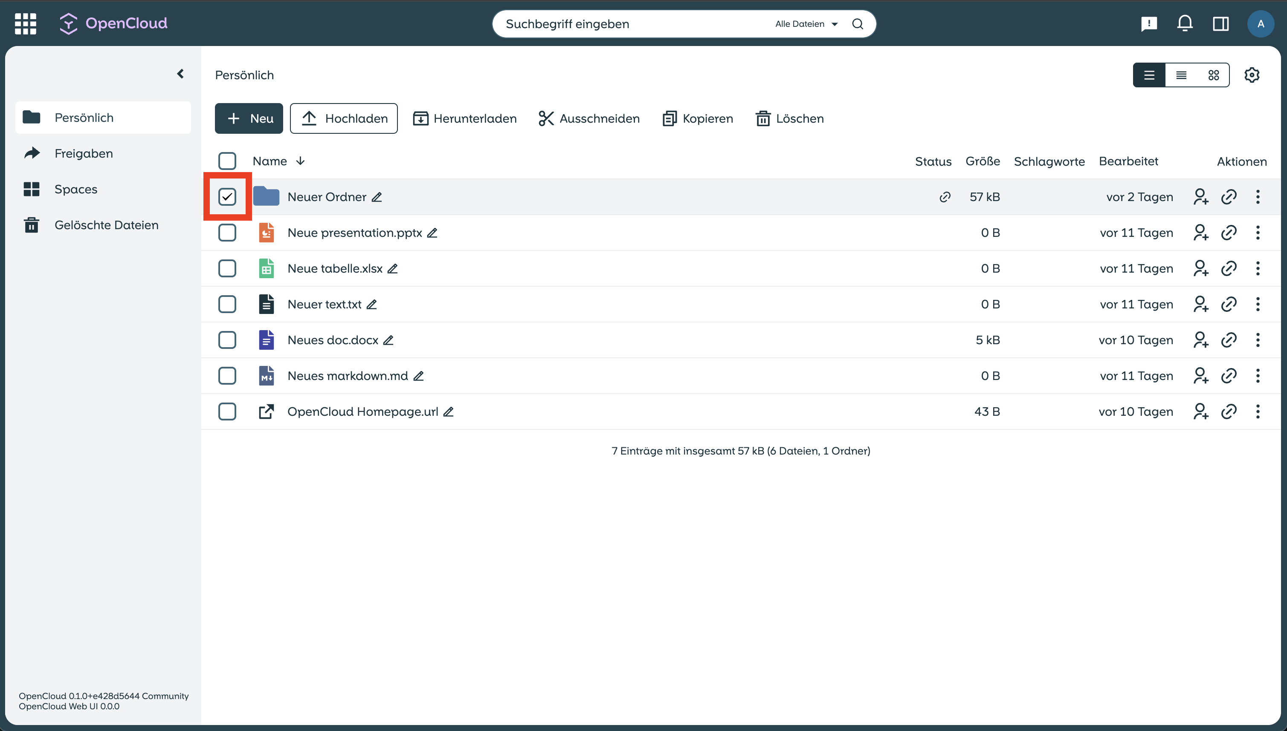This screenshot has width=1287, height=731.
Task: Add people to Neues doc.docx
Action: [1200, 340]
